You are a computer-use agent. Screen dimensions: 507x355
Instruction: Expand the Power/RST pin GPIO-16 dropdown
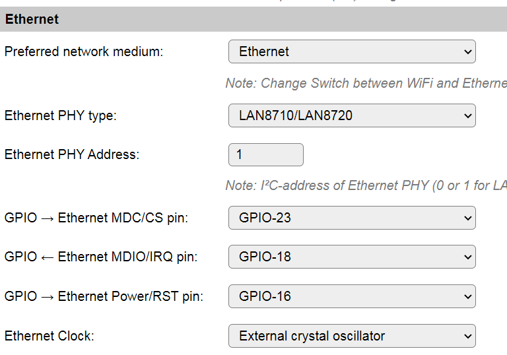[x=351, y=296]
